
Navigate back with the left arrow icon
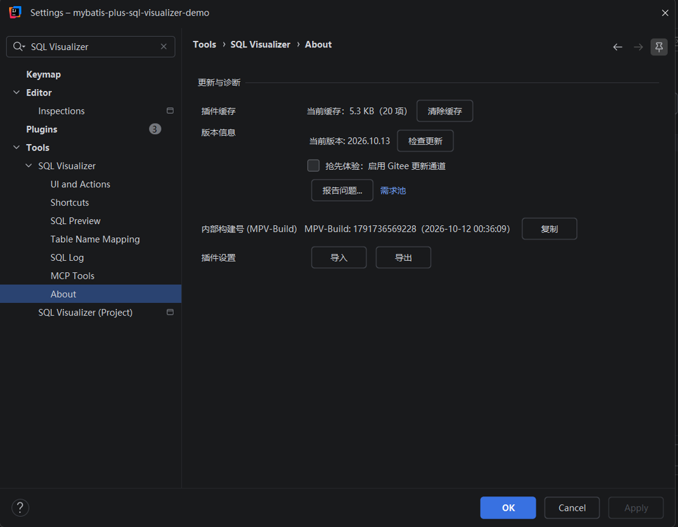(618, 47)
